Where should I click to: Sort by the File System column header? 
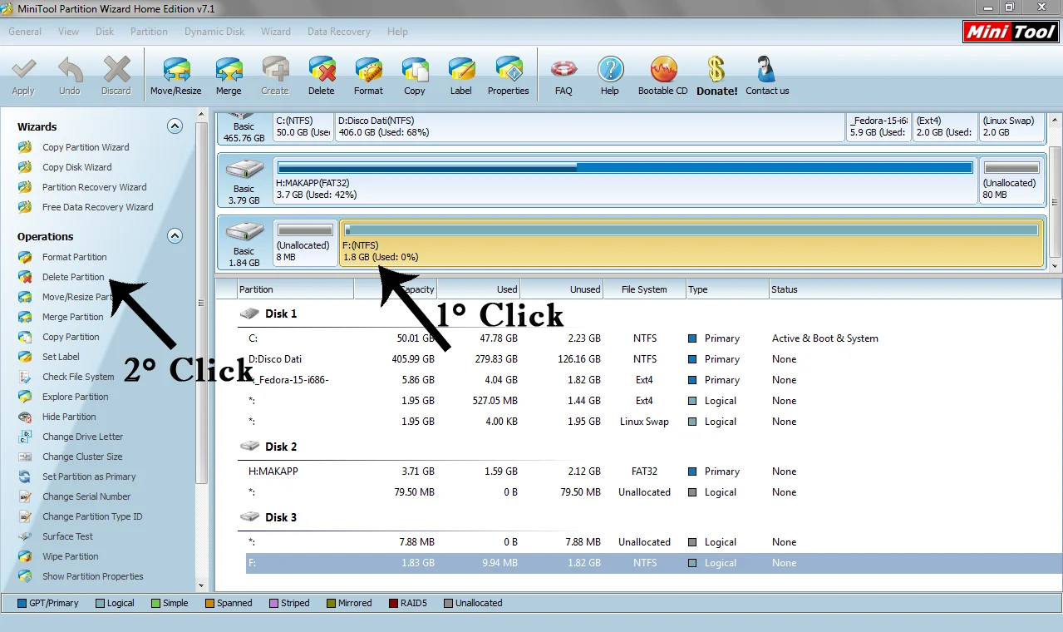click(x=645, y=289)
